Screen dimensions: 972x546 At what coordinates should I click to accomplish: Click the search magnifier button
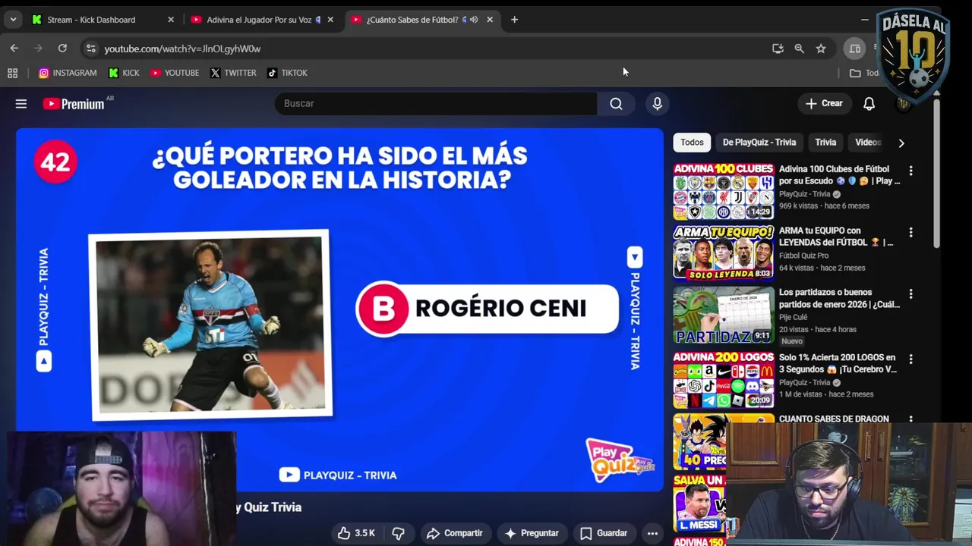point(616,104)
